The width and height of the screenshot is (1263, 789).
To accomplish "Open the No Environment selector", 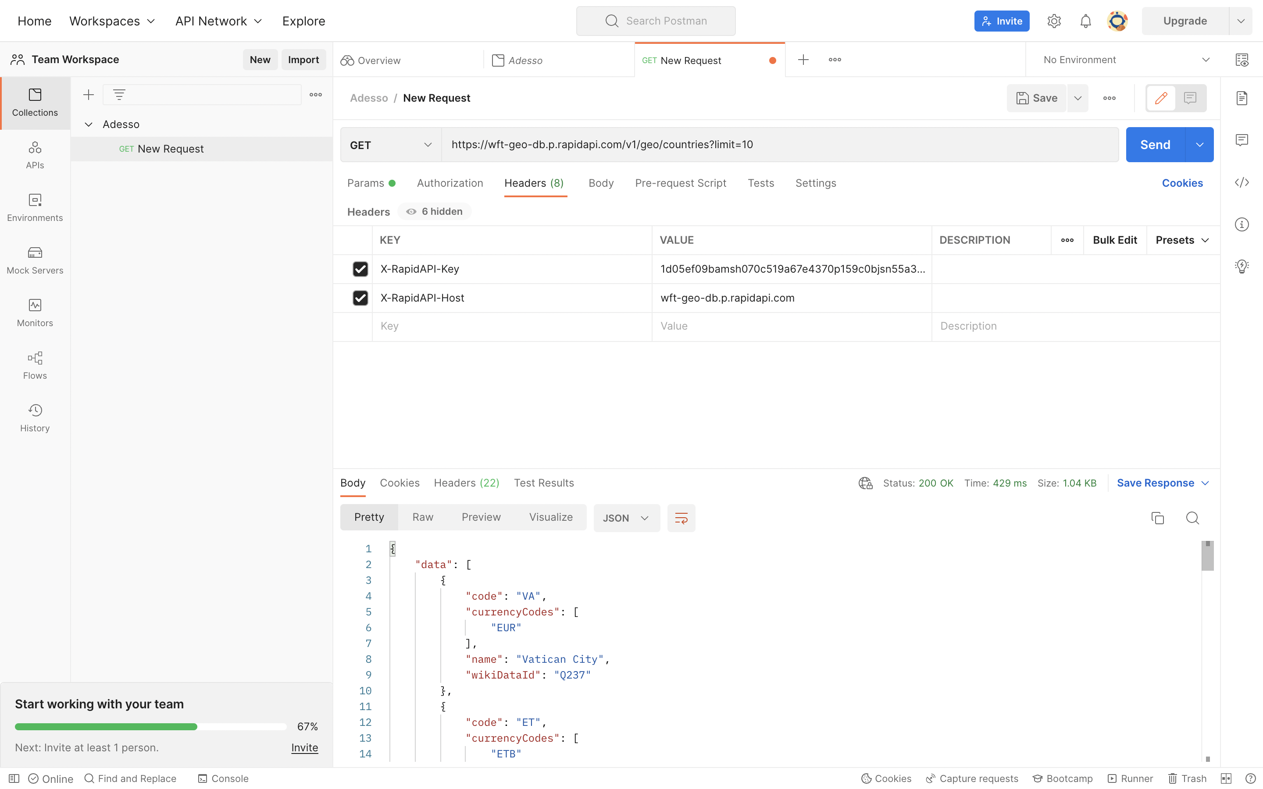I will pyautogui.click(x=1126, y=60).
